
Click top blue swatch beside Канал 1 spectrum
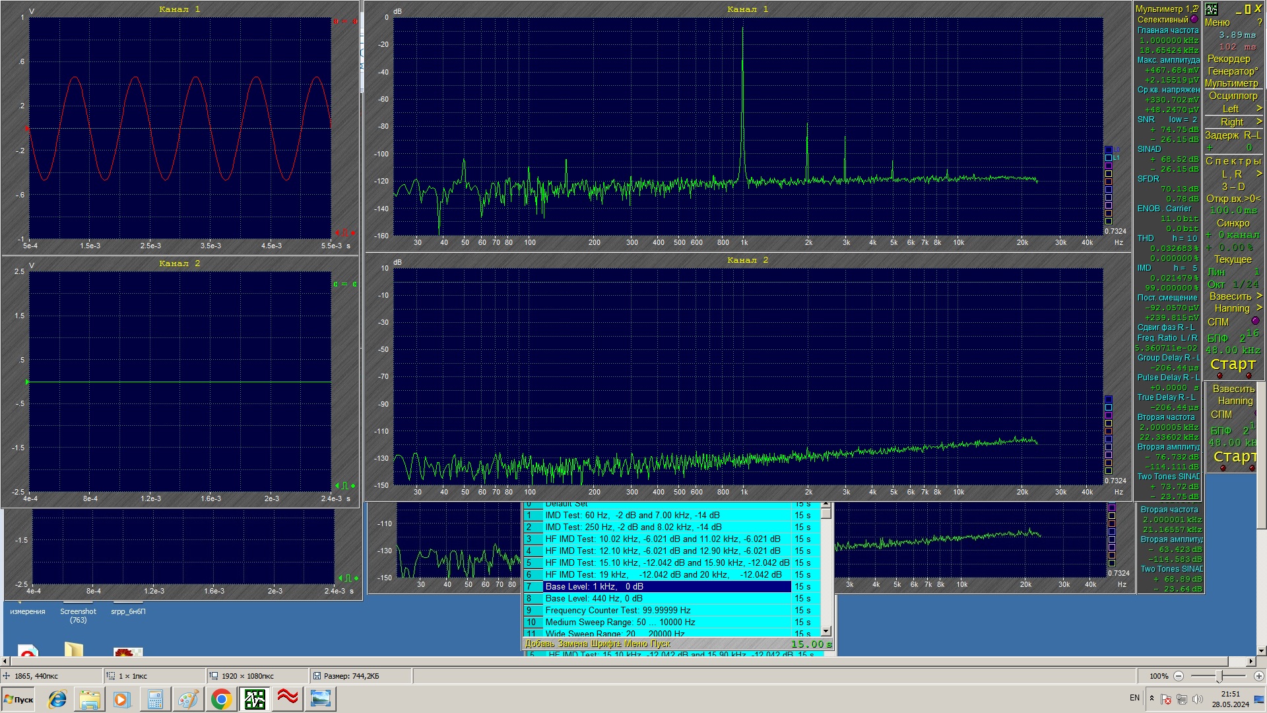tap(1109, 150)
